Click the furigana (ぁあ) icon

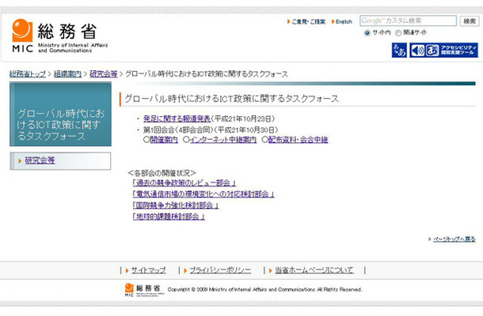[x=399, y=50]
